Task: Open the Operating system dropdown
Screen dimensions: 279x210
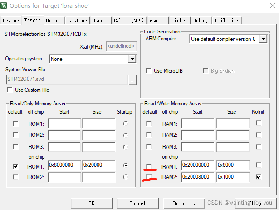Action: pyautogui.click(x=132, y=59)
